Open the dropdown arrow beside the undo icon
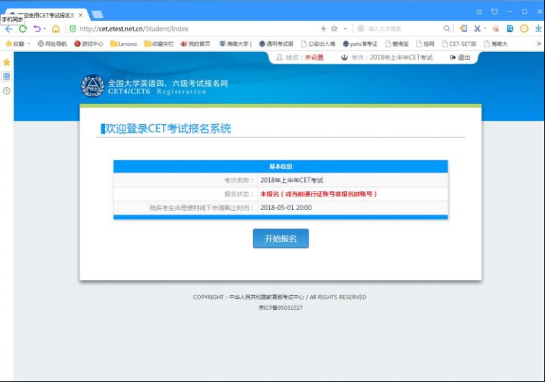Screen dimensions: 545x382 (44, 29)
